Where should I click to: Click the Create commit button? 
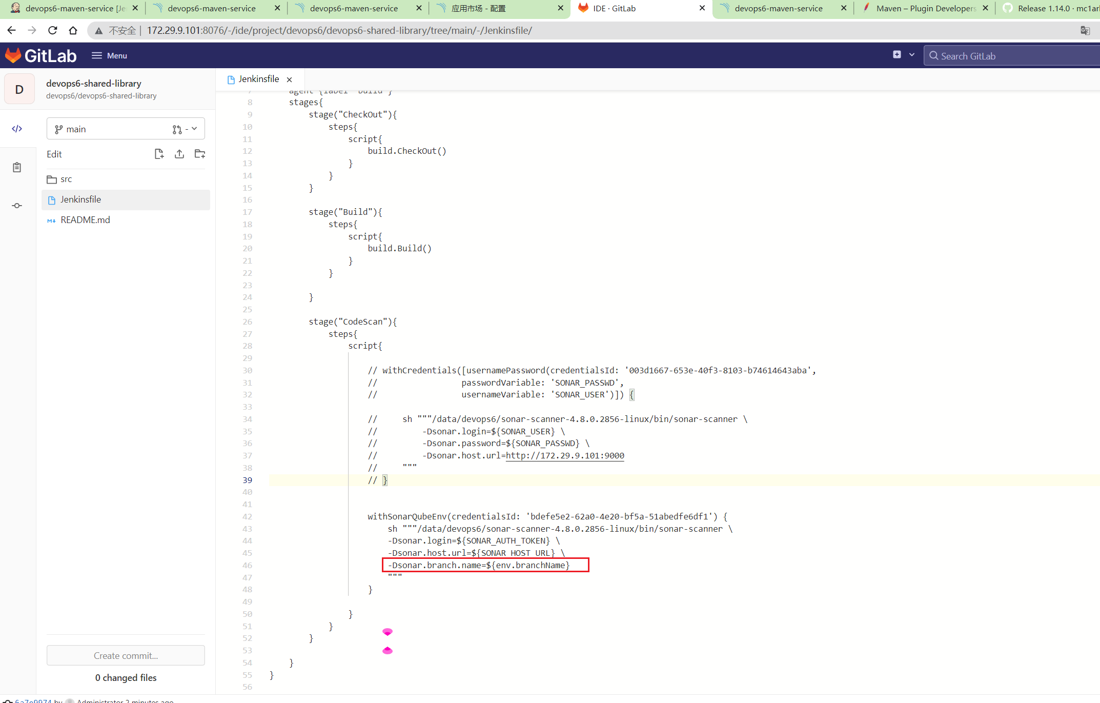[125, 655]
